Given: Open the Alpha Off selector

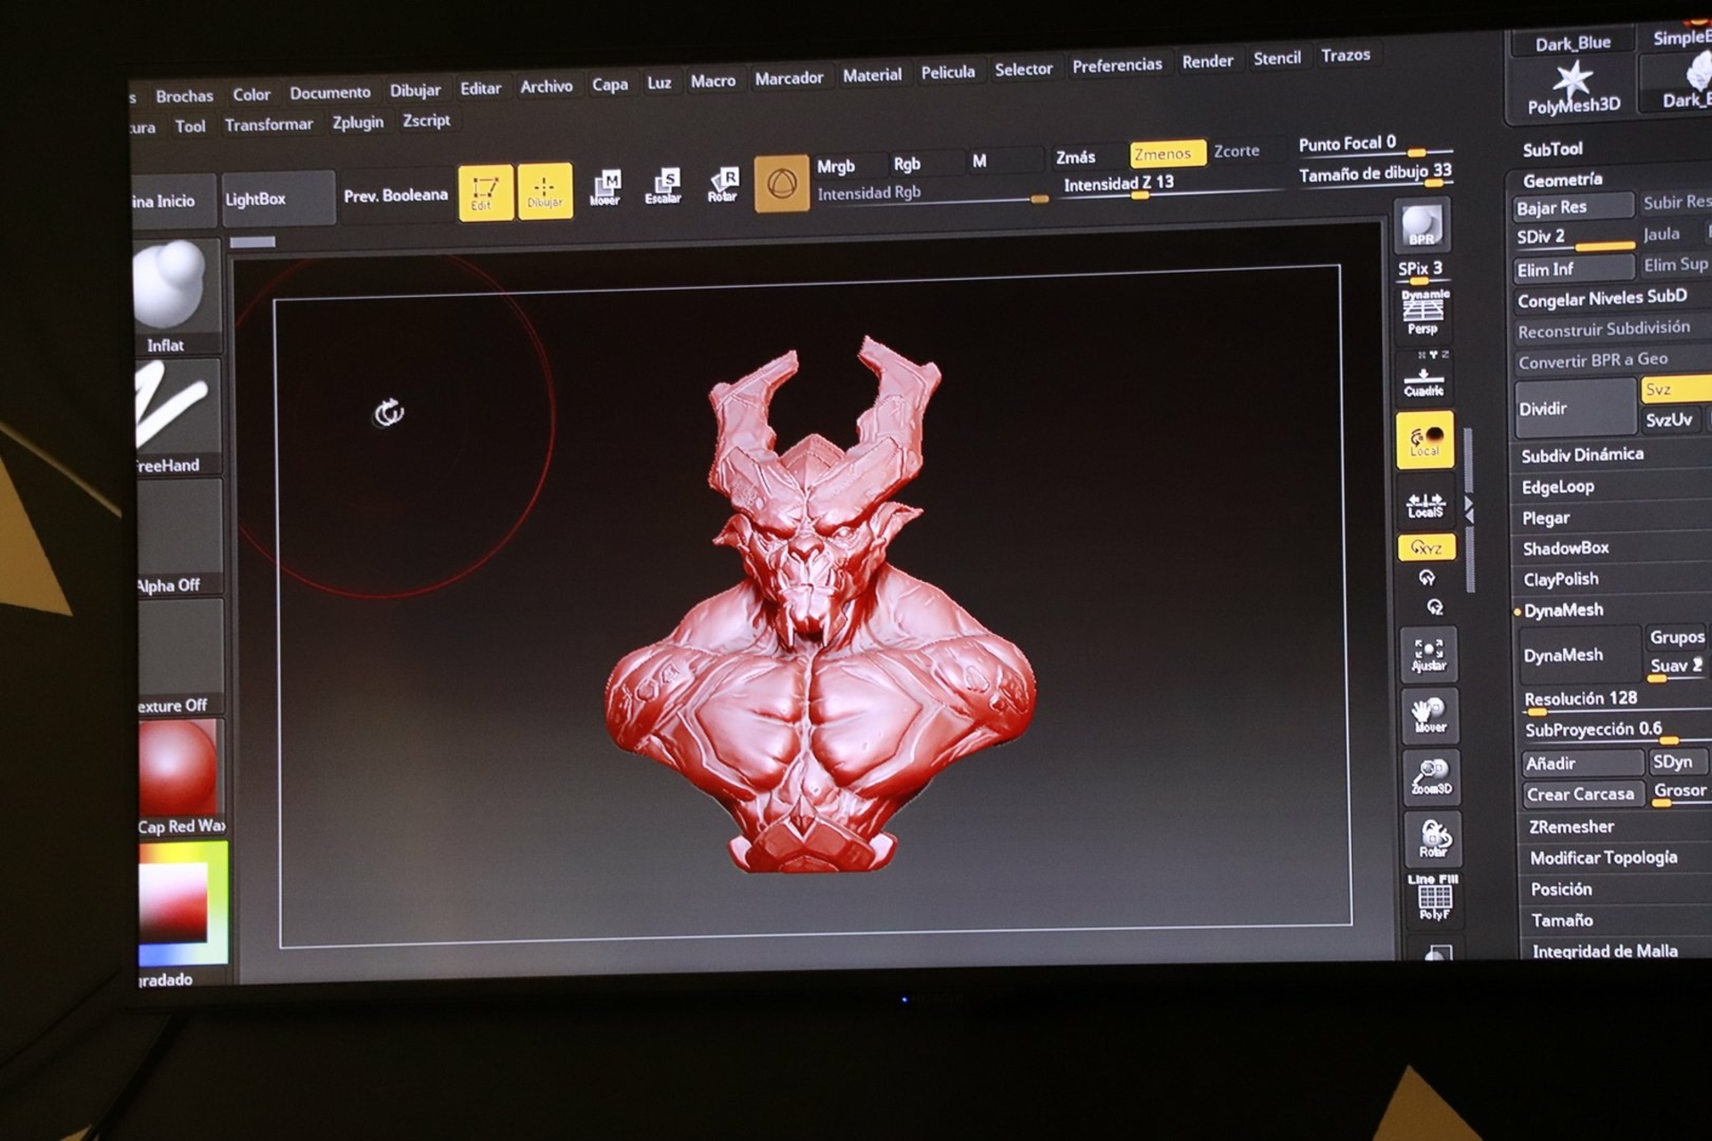Looking at the screenshot, I should pyautogui.click(x=179, y=538).
